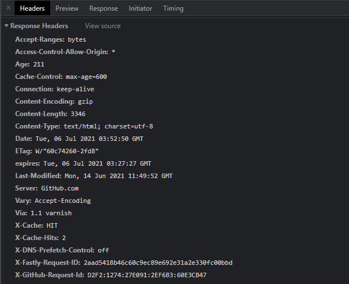Screen dimensions: 349x284
Task: Select the Via value 1.1 varnish
Action: click(51, 213)
